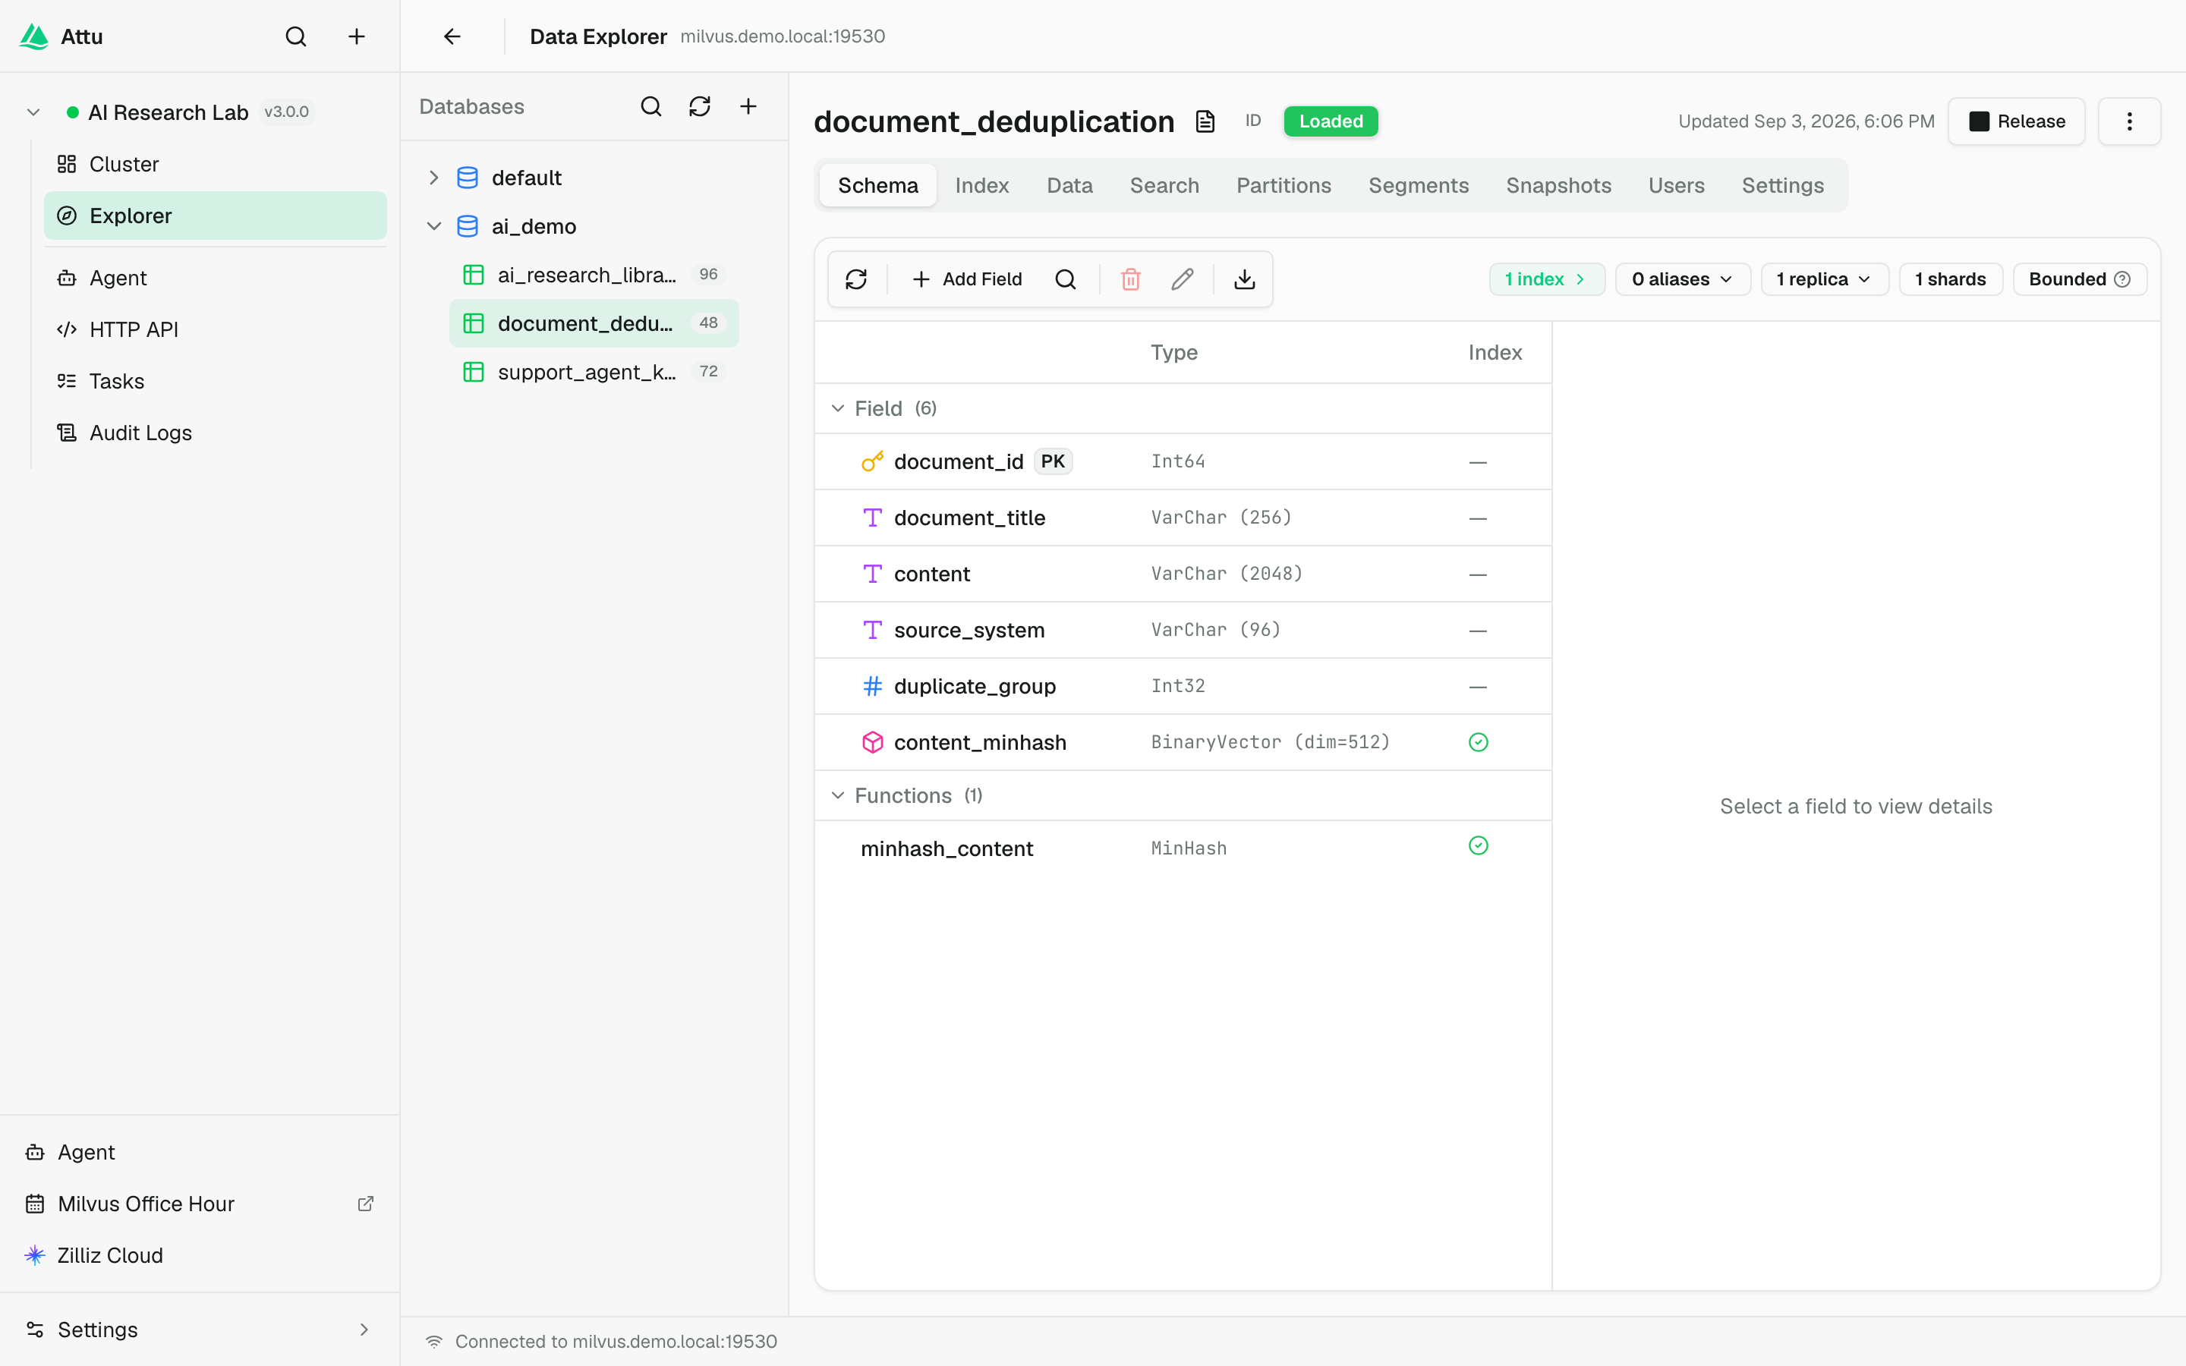The width and height of the screenshot is (2186, 1366).
Task: Open Explorer in the sidebar
Action: click(215, 216)
